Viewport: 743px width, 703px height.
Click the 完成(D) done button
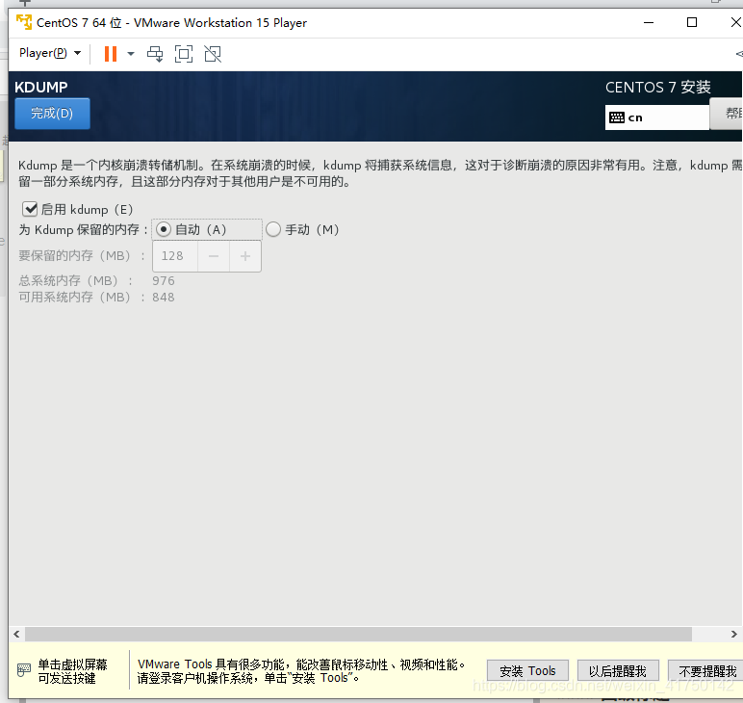point(52,114)
